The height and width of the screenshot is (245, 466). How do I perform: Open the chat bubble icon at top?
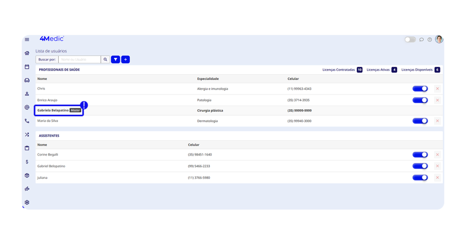(421, 40)
